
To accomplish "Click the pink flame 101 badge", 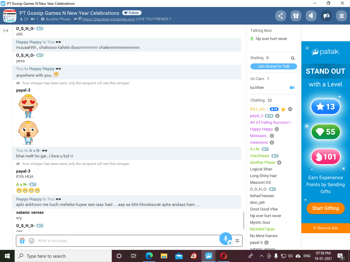I will tap(325, 156).
